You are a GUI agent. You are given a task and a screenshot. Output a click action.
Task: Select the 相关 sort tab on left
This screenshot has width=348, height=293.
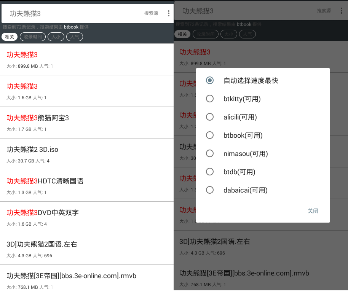click(10, 37)
